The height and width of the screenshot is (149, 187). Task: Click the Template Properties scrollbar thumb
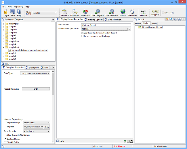click(x=53, y=84)
